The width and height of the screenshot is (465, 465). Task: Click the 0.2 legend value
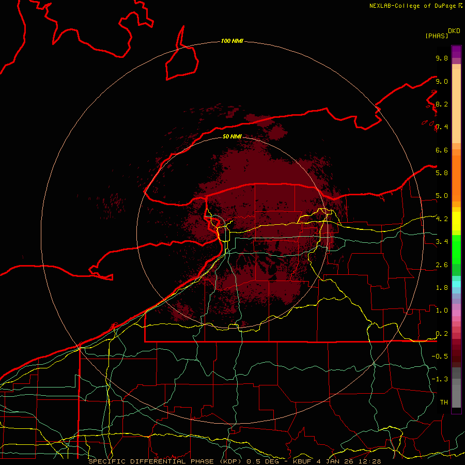[442, 334]
